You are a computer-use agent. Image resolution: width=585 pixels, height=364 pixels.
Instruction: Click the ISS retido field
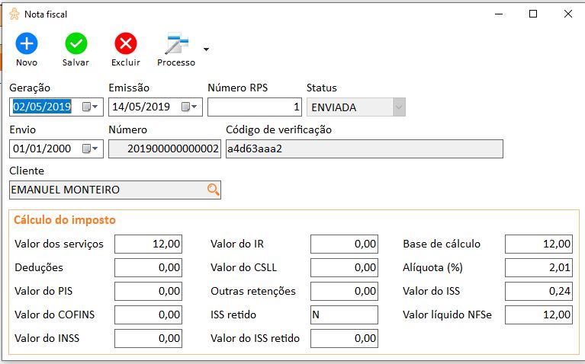pyautogui.click(x=344, y=315)
